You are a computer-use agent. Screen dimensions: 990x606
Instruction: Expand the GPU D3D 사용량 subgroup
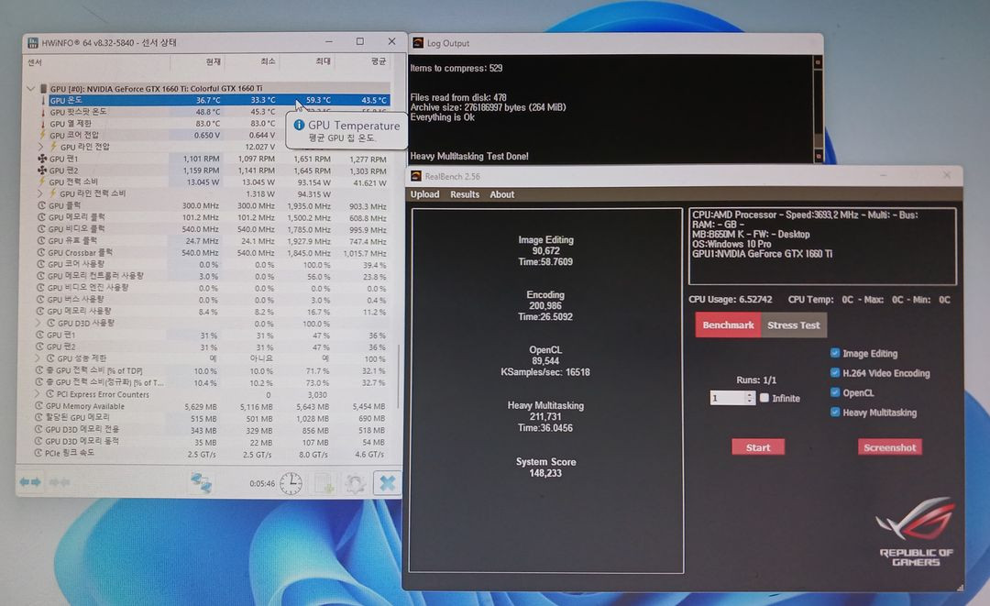38,323
